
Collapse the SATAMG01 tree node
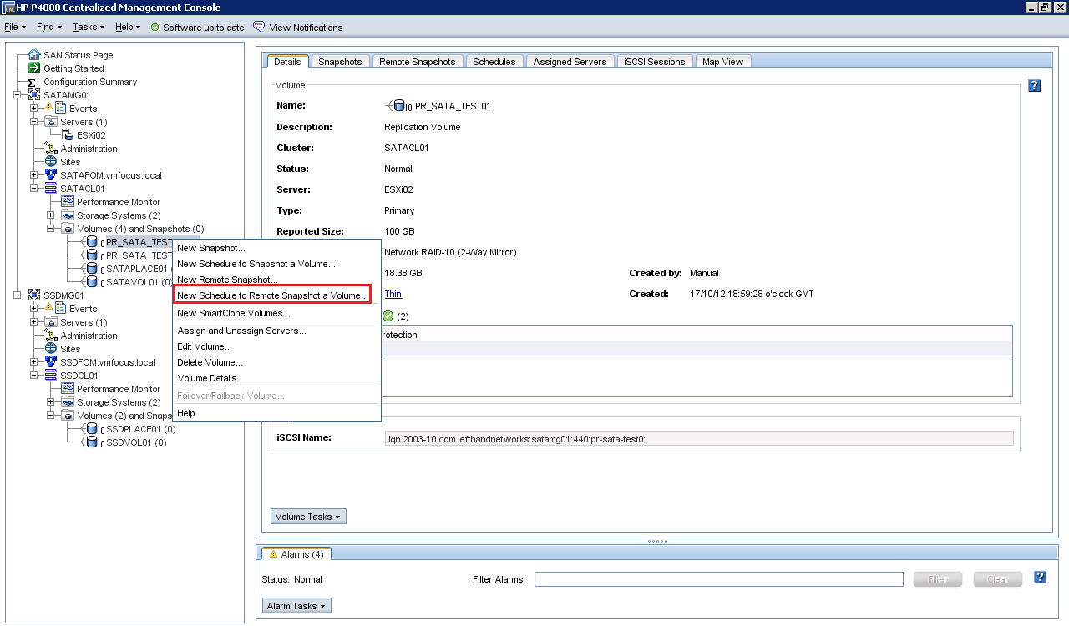point(18,95)
